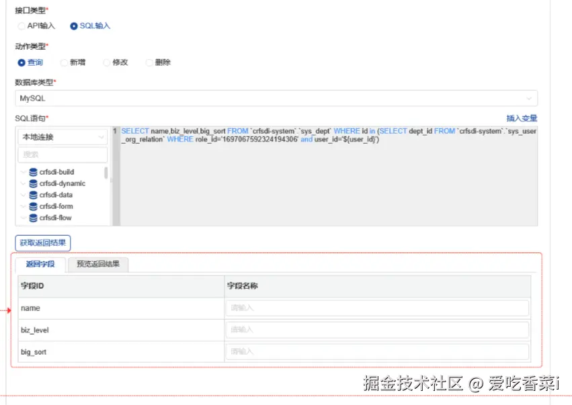Click the database tree scrollbar
Screen dimensions: 572x405
(x=106, y=173)
